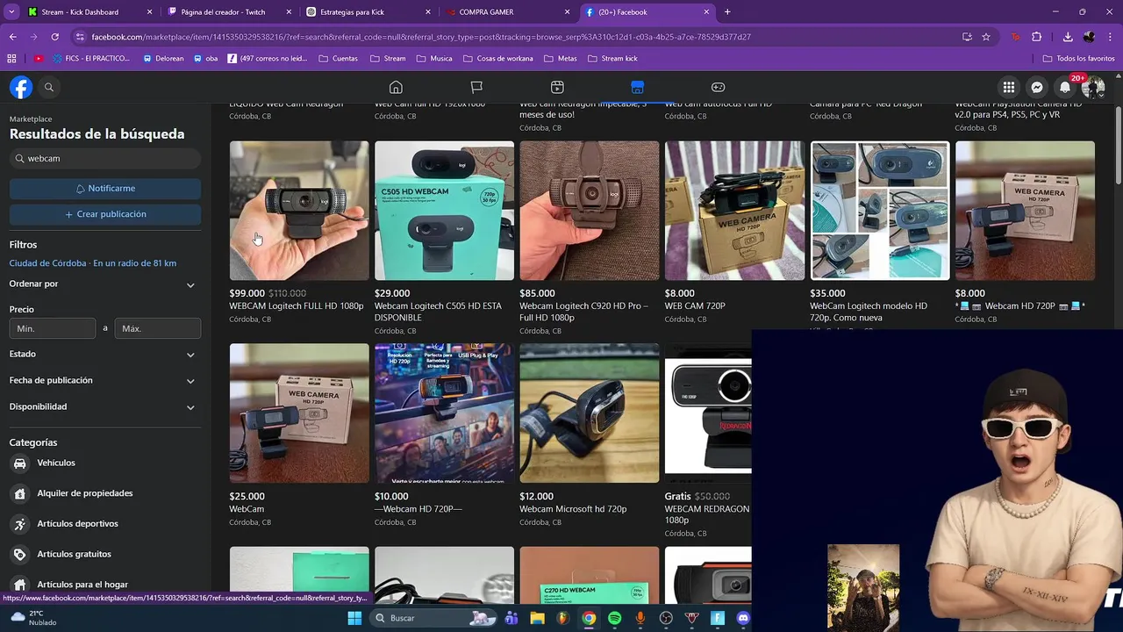
Task: Open Chrome downloads icon
Action: point(1068,37)
